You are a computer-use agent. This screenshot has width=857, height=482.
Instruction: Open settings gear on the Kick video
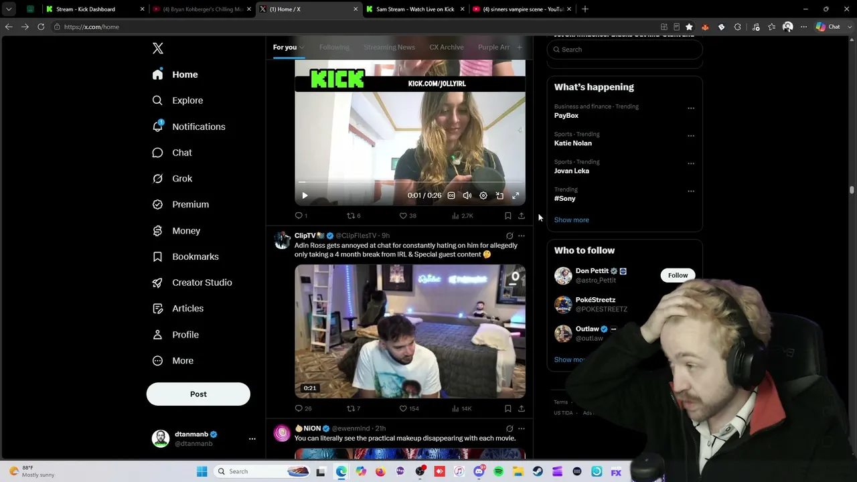point(483,195)
